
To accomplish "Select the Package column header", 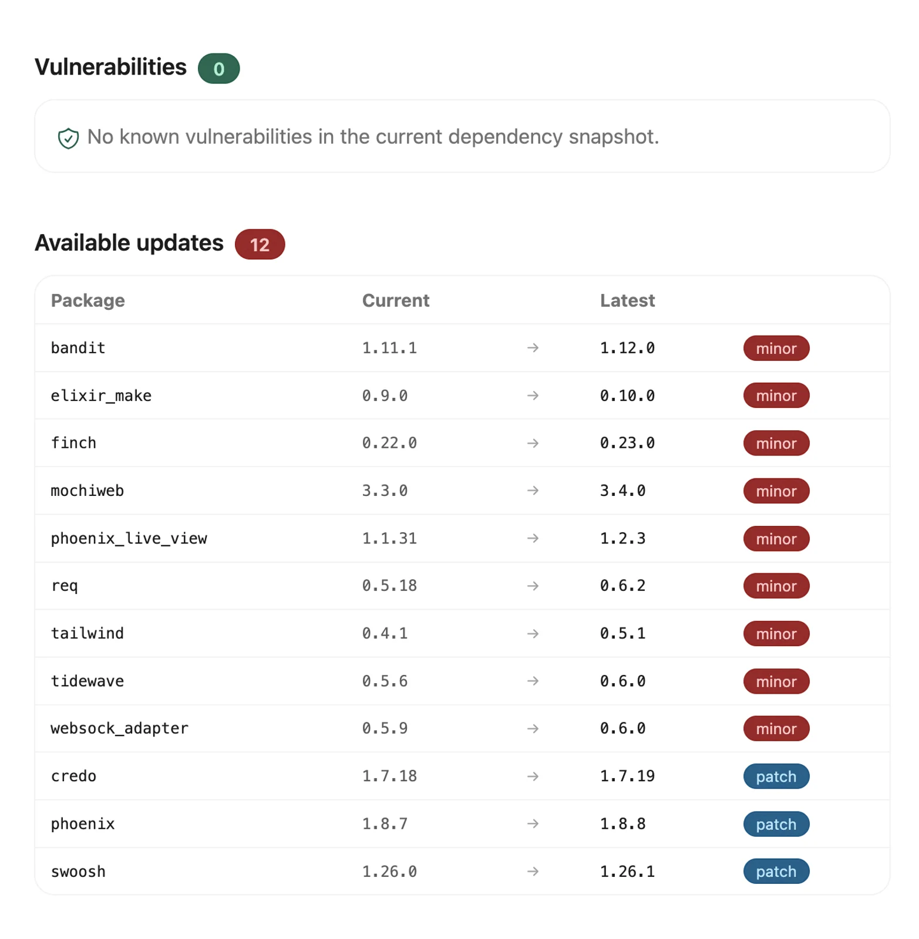I will point(88,300).
